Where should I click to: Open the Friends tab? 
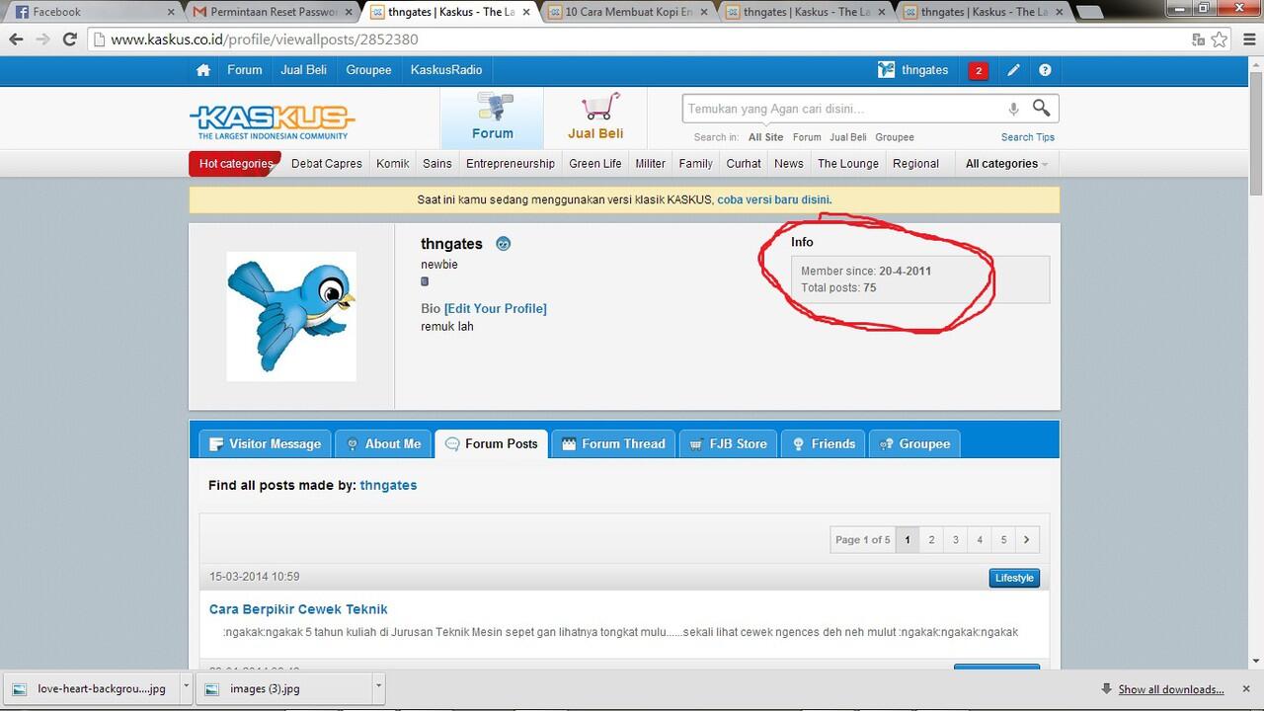click(x=824, y=443)
